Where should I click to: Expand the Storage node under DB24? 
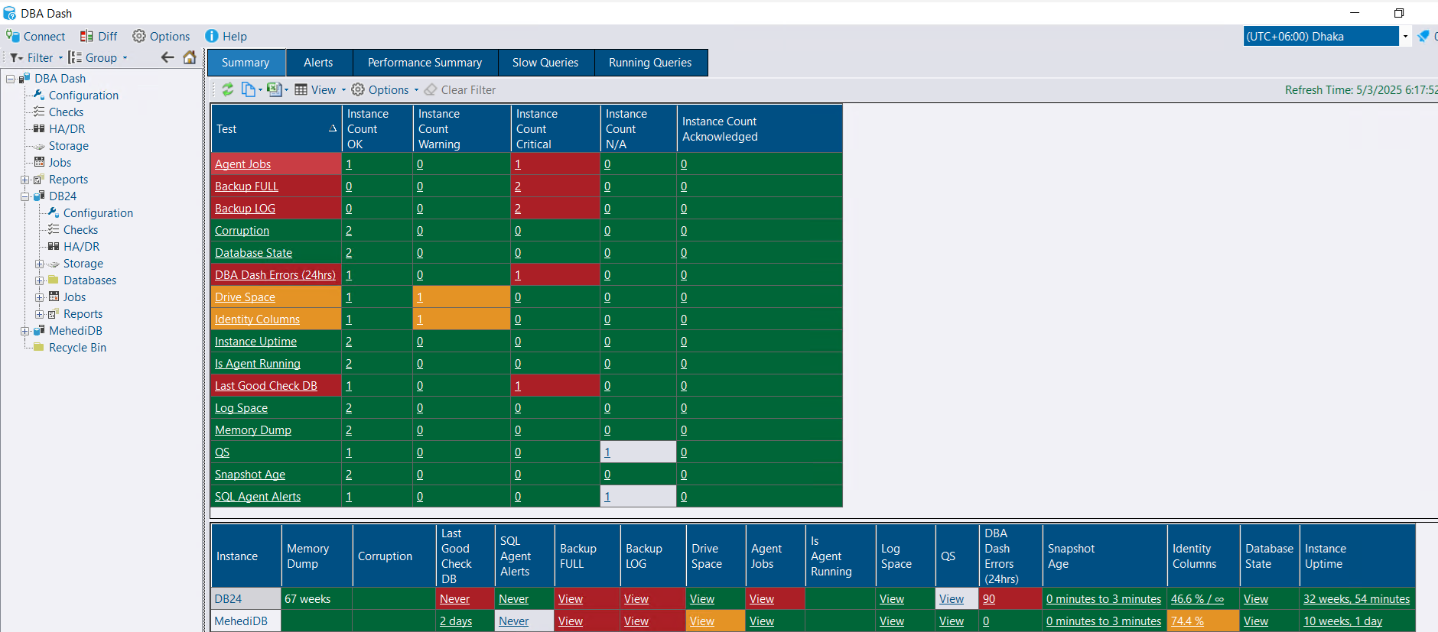click(39, 264)
